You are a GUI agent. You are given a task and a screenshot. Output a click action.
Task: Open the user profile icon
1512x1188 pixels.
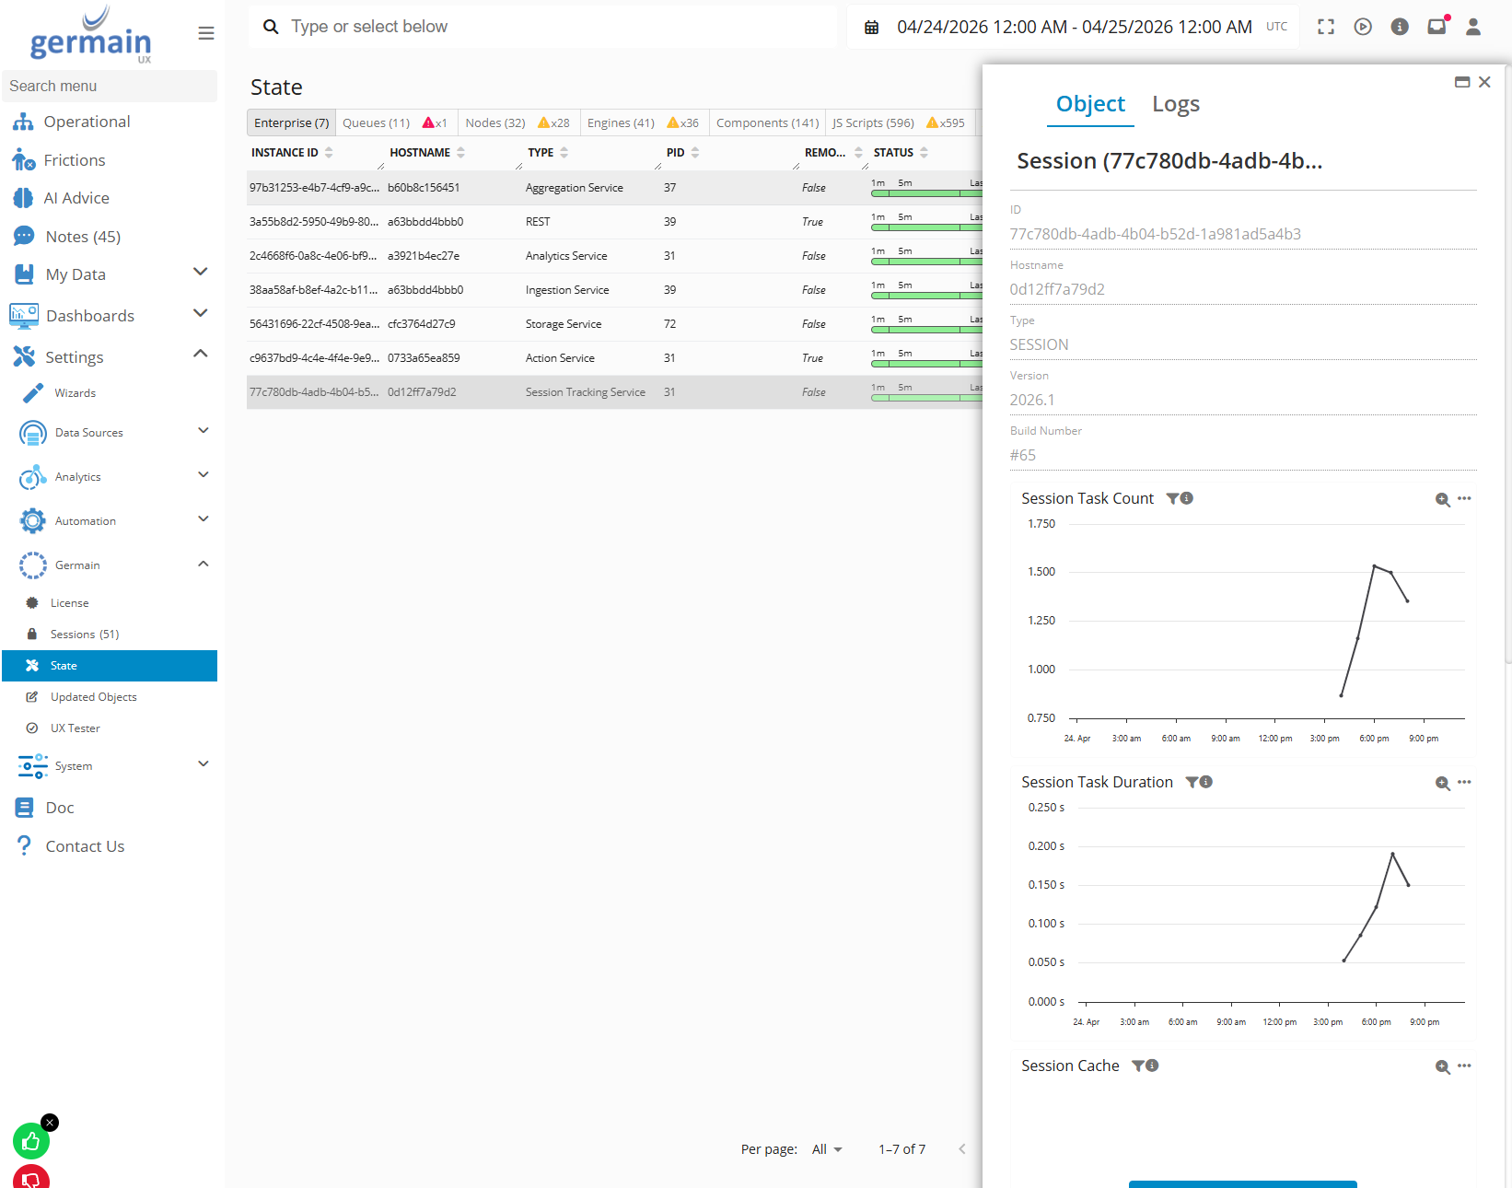(x=1473, y=27)
